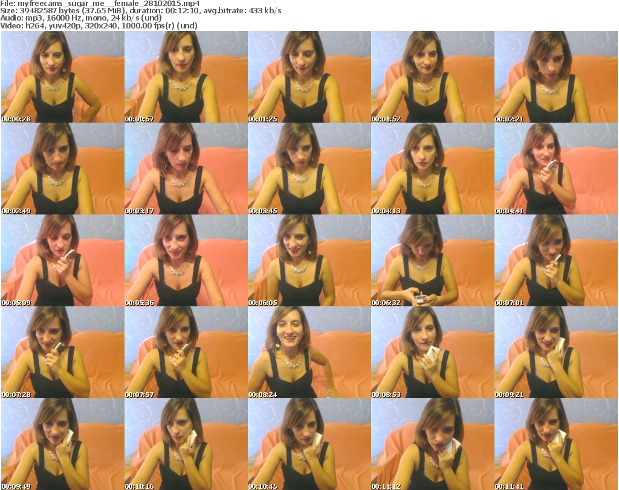This screenshot has width=619, height=490.
Task: Select the thumbnail stamped 00:03:17
Action: point(186,169)
